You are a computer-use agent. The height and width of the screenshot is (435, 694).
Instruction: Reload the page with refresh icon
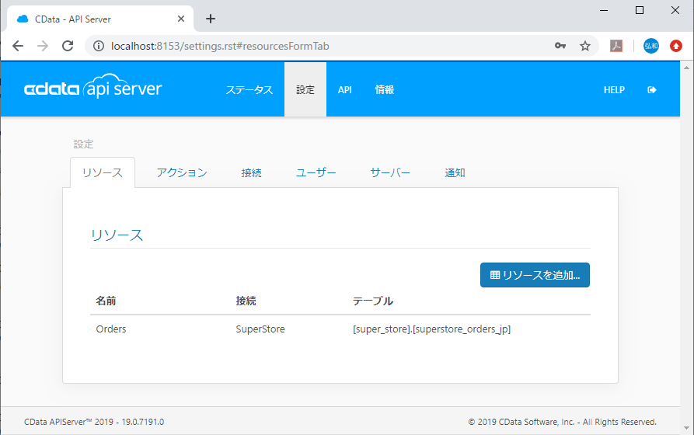coord(68,46)
